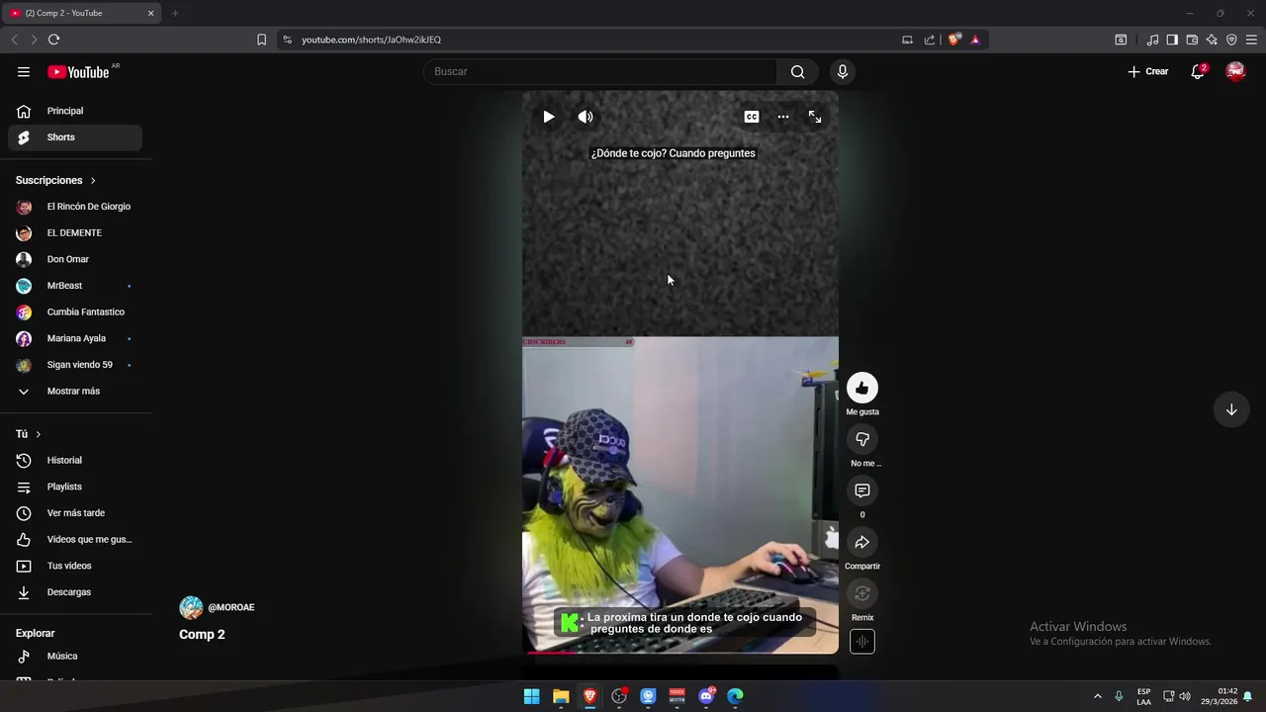Open YouTube notifications bell
Image resolution: width=1266 pixels, height=712 pixels.
pyautogui.click(x=1198, y=71)
